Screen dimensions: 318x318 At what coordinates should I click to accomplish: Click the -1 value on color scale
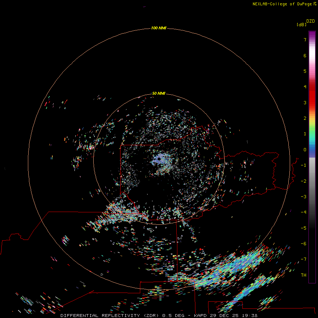[x=304, y=165]
